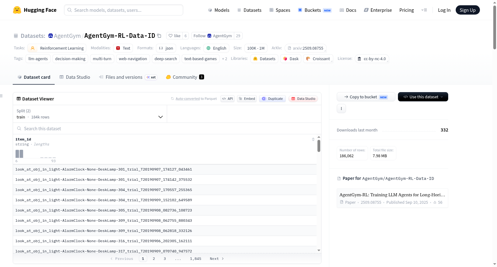Screen dimensions: 497x267
Task: Like the dataset via heart button
Action: coord(174,36)
